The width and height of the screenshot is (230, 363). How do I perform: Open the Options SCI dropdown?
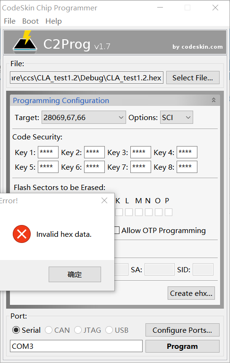tap(176, 117)
